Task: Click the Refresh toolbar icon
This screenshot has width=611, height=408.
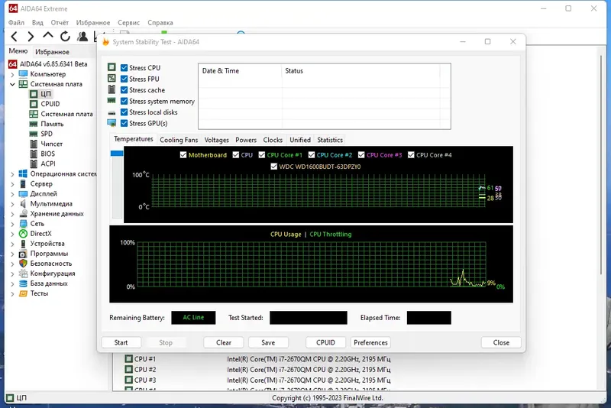Action: tap(65, 36)
